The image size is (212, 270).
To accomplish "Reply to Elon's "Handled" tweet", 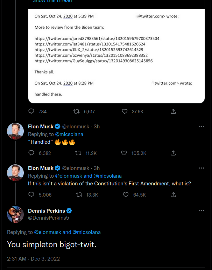I will 31,153.
